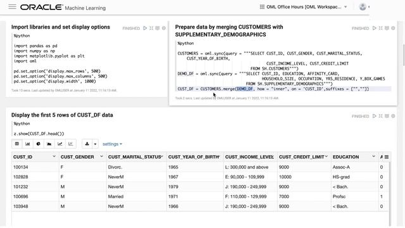Click the 'Profsc' education cell
This screenshot has height=228, width=405.
click(354, 196)
